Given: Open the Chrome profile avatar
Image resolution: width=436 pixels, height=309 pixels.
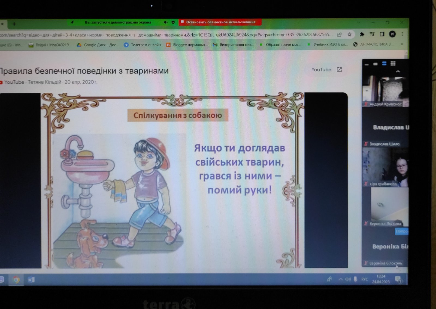Looking at the screenshot, I should pyautogui.click(x=392, y=34).
